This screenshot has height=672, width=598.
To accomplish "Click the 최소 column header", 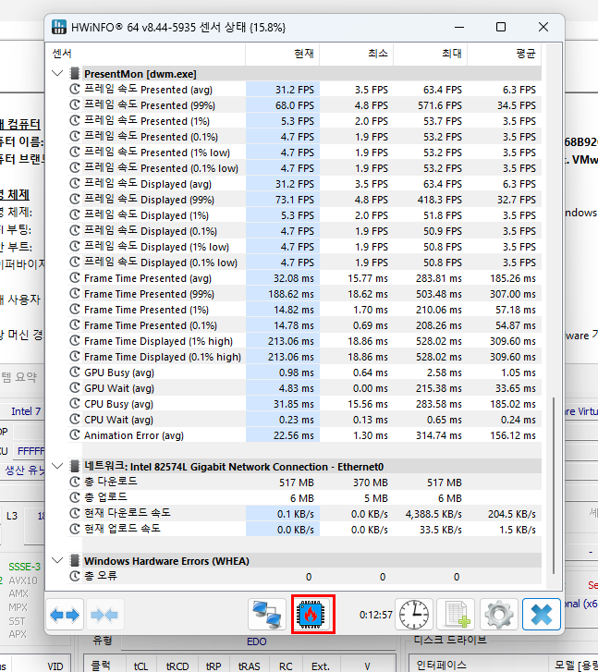I will coord(356,54).
